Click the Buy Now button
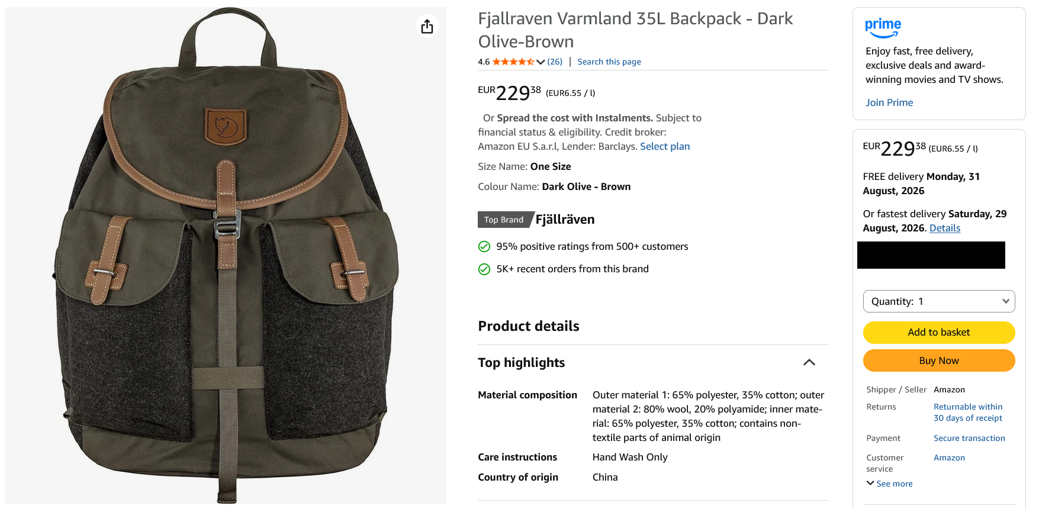The image size is (1039, 509). [939, 360]
